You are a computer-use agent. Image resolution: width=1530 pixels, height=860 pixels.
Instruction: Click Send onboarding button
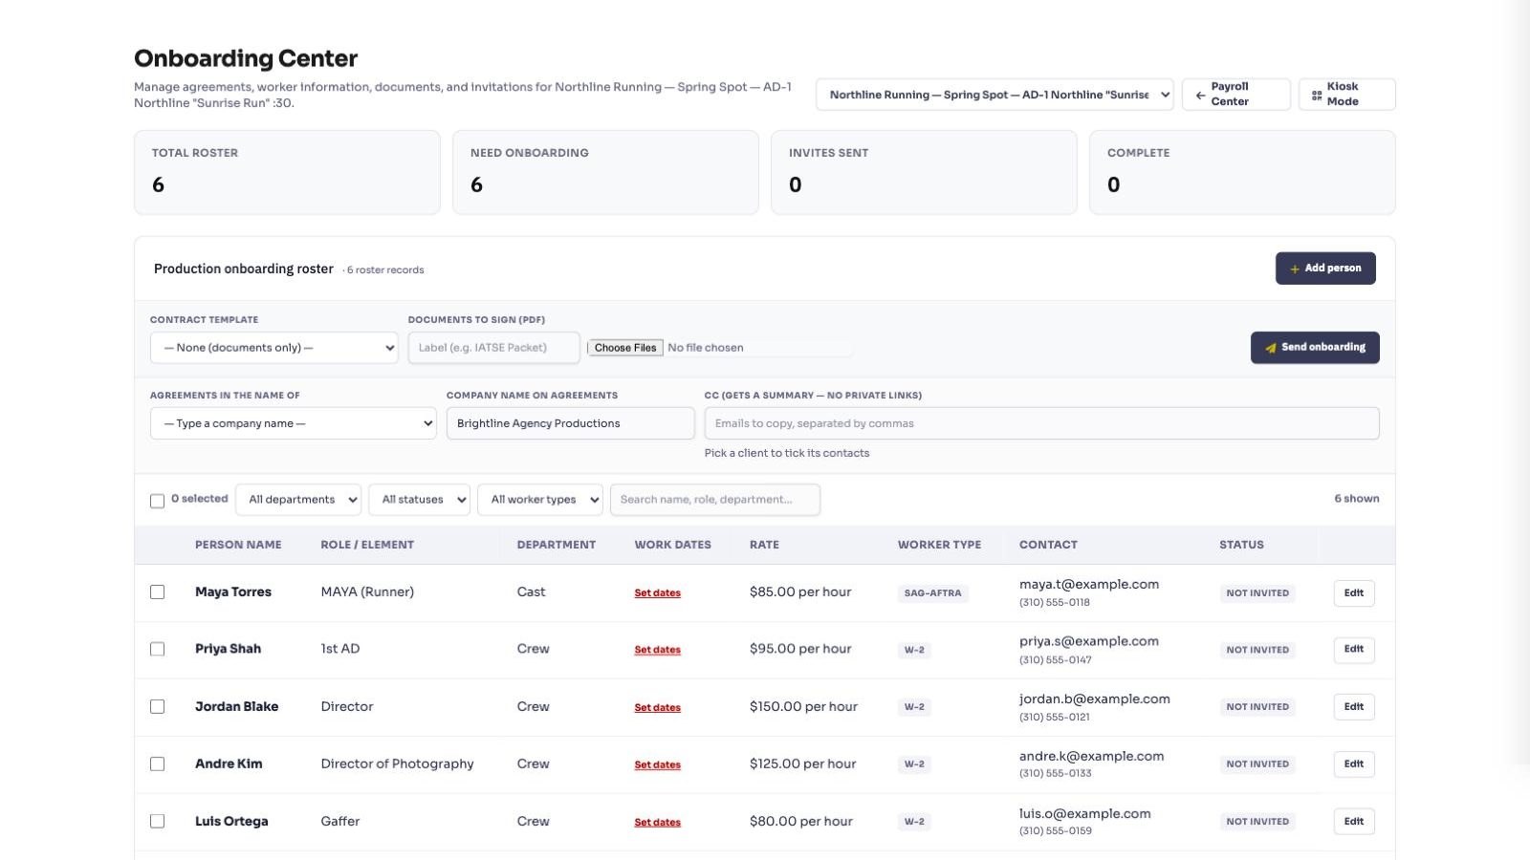[1315, 348]
